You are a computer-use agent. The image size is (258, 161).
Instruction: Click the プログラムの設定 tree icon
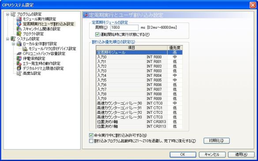pos(13,14)
